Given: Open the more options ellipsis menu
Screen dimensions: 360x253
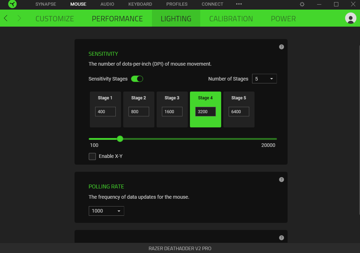Looking at the screenshot, I should (x=239, y=4).
